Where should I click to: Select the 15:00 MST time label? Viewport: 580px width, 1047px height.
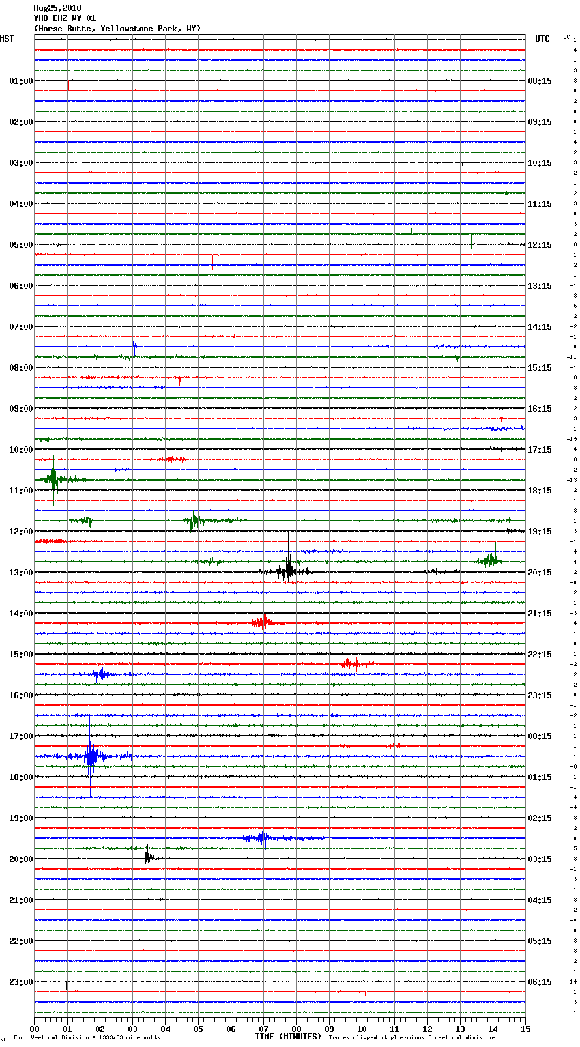coord(20,655)
